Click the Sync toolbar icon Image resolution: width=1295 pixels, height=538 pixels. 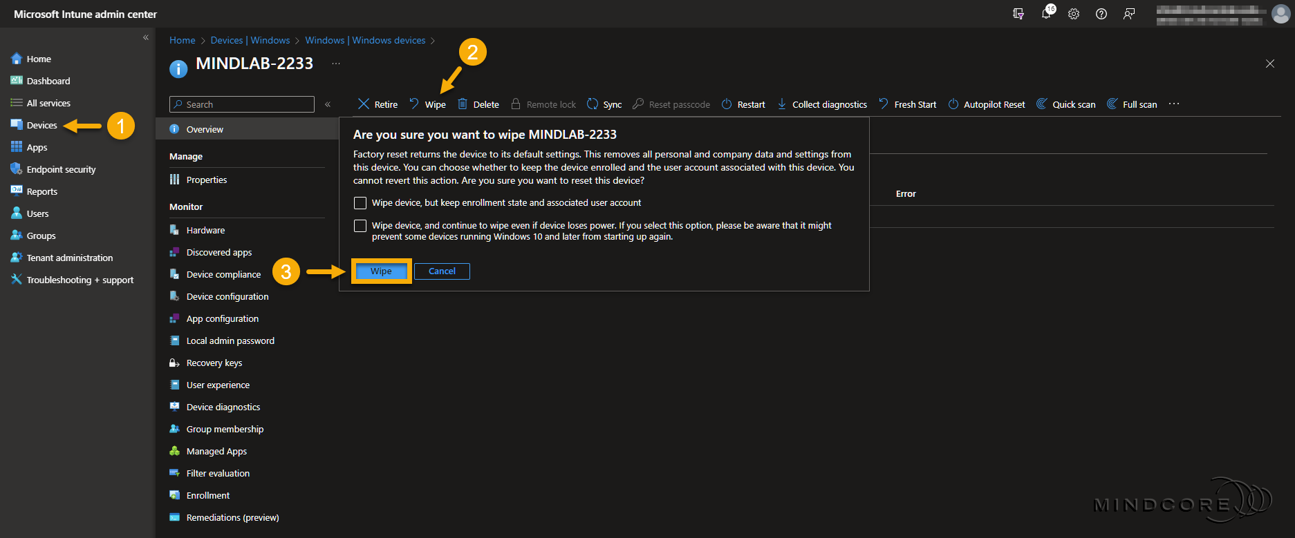pyautogui.click(x=593, y=104)
